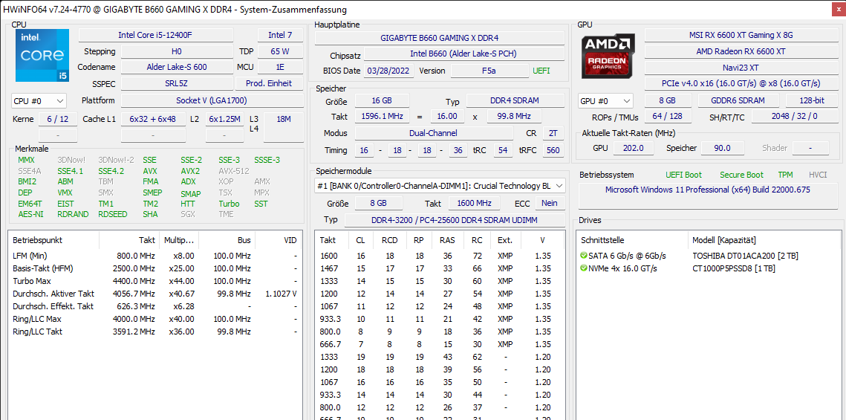
Task: Click the AMD Radeon RX 6600 XT field
Action: point(741,51)
